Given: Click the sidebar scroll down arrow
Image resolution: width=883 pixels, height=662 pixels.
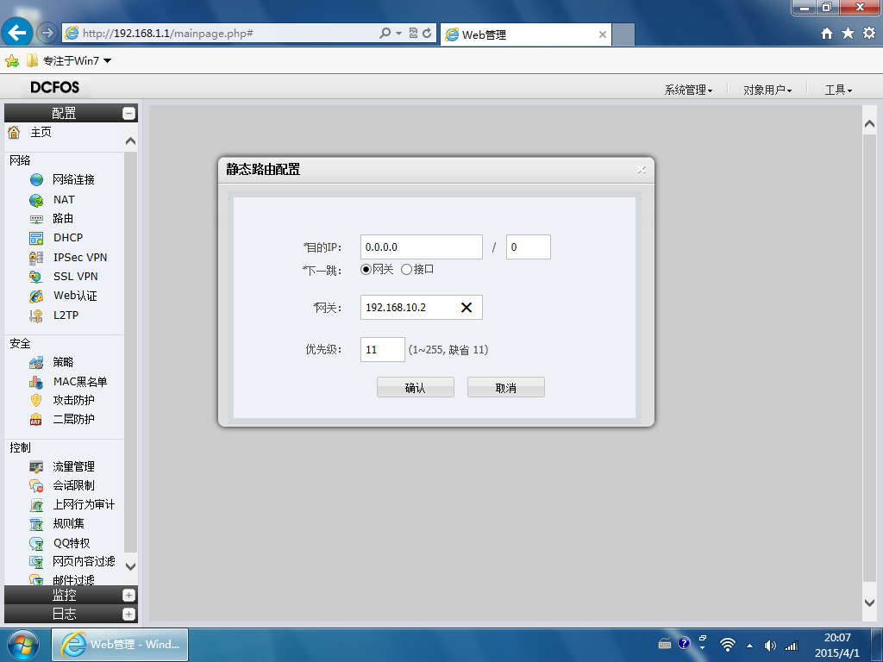Looking at the screenshot, I should point(131,566).
